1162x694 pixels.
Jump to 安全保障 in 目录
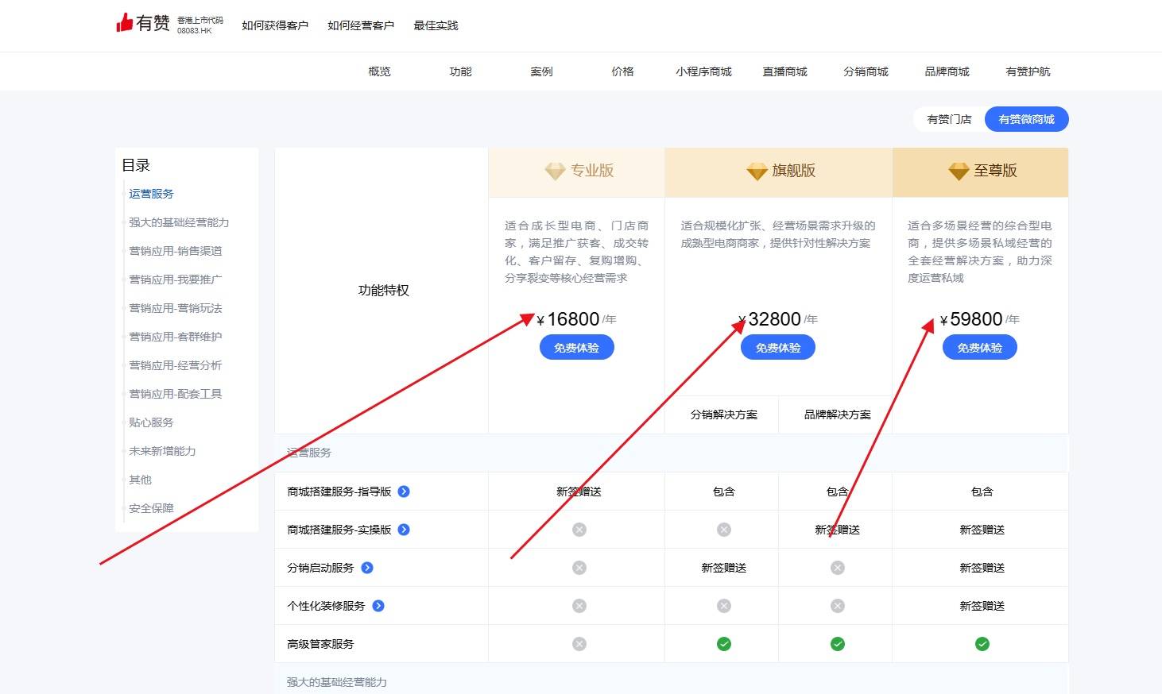click(x=151, y=508)
